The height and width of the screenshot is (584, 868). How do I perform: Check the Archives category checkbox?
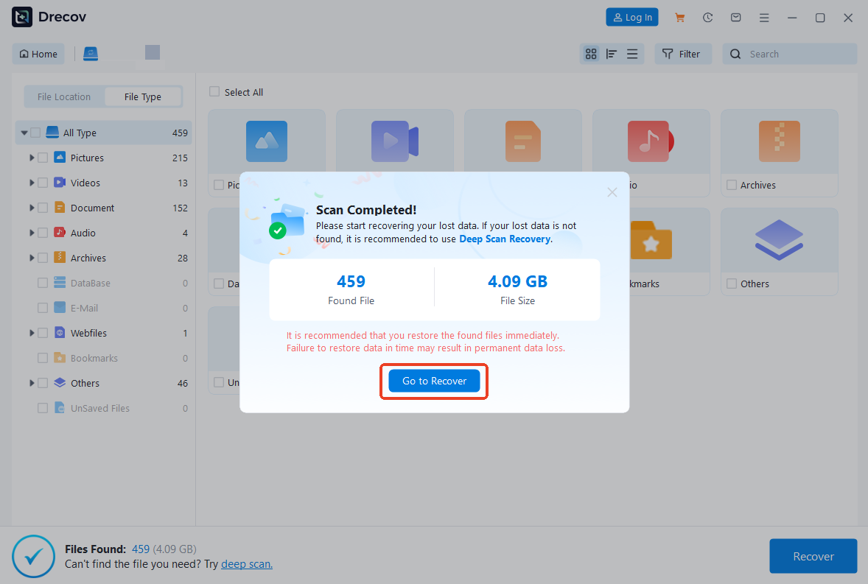tap(43, 258)
